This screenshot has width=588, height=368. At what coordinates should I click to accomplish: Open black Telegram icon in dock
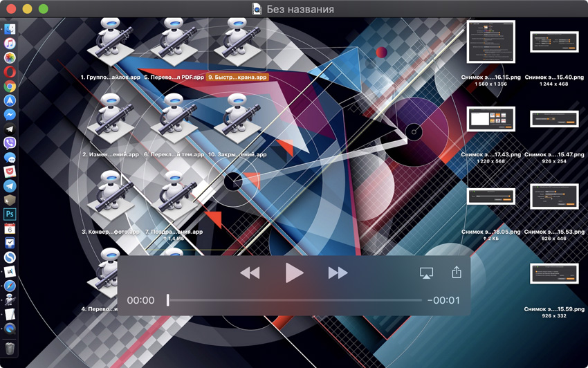[x=10, y=129]
